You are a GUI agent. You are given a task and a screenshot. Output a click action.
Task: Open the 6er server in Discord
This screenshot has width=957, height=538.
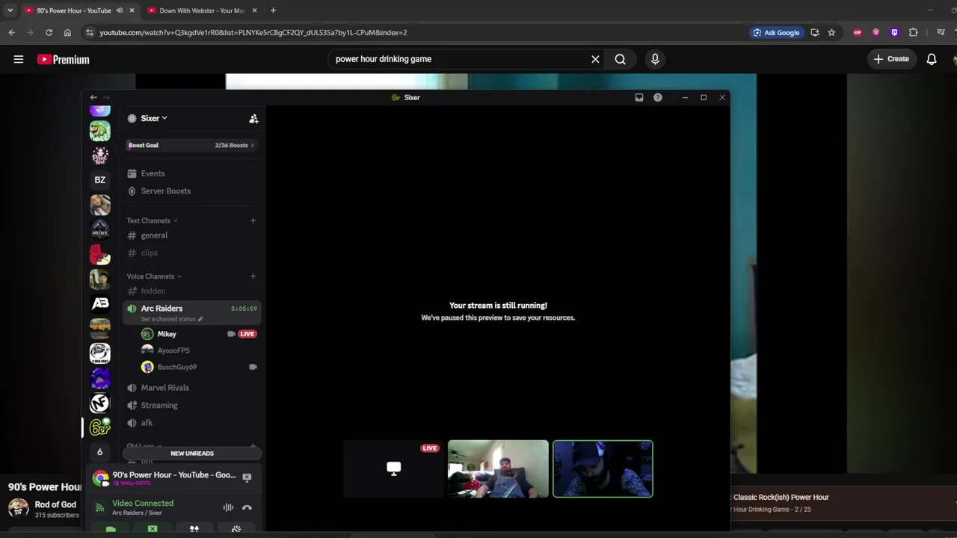point(99,427)
